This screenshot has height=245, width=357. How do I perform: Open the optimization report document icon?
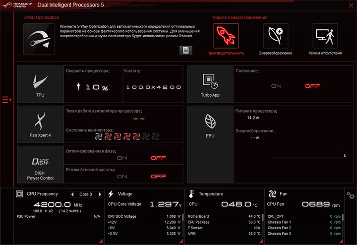point(186,50)
